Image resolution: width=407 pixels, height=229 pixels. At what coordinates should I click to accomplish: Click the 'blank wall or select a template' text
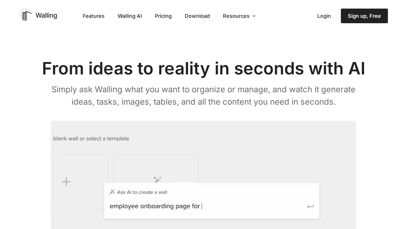click(91, 139)
